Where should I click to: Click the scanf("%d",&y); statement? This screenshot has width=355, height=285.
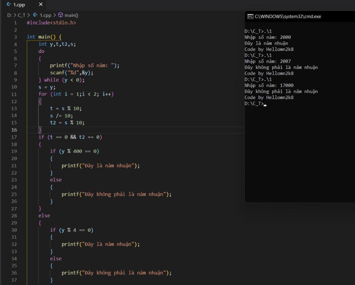tap(71, 73)
